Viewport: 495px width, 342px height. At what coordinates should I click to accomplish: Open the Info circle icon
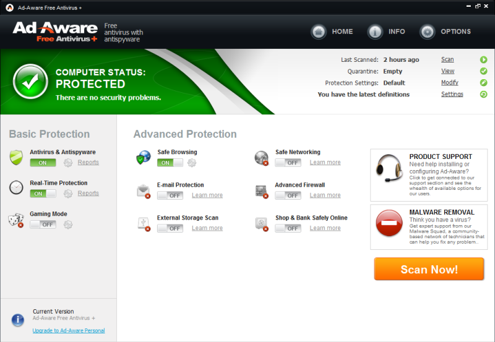(375, 32)
